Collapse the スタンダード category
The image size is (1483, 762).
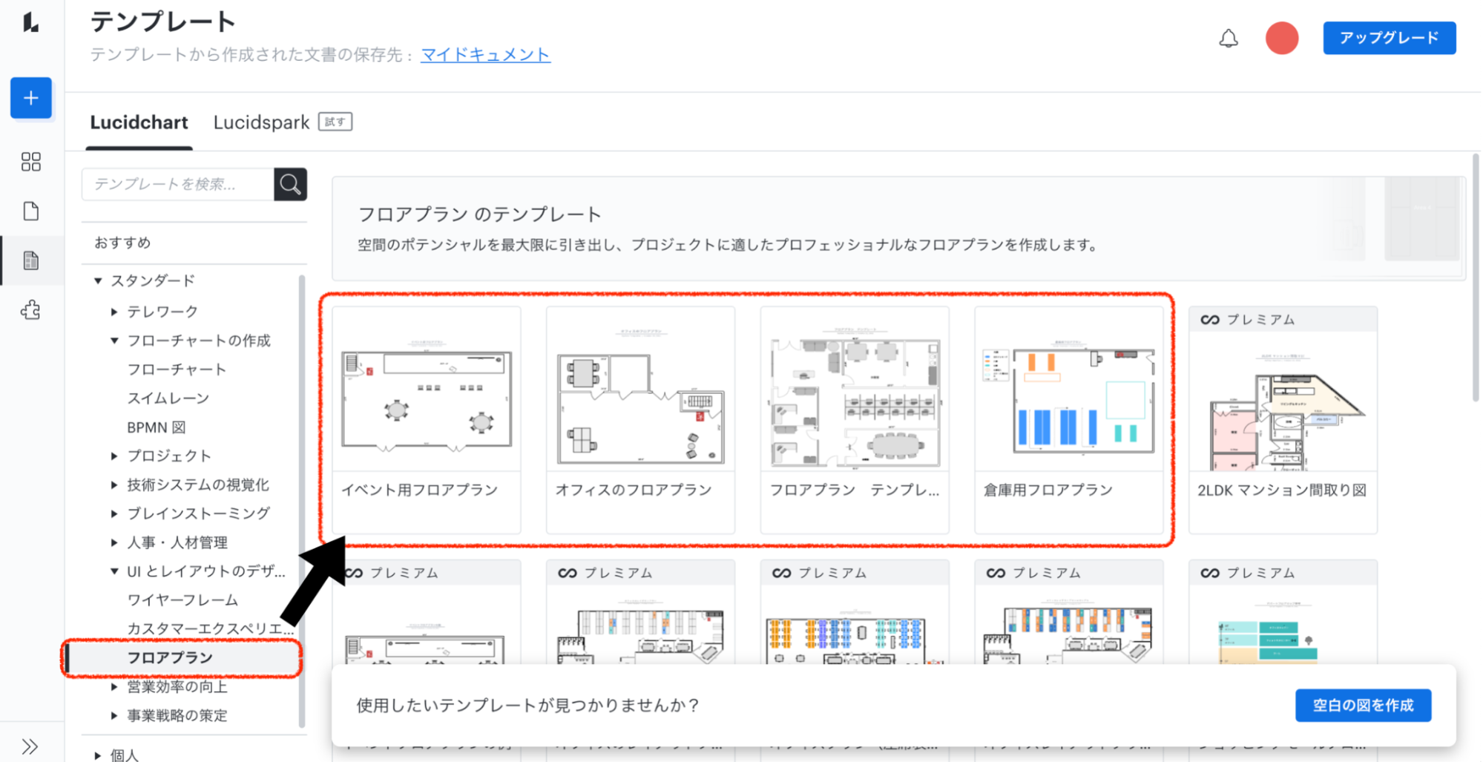98,280
